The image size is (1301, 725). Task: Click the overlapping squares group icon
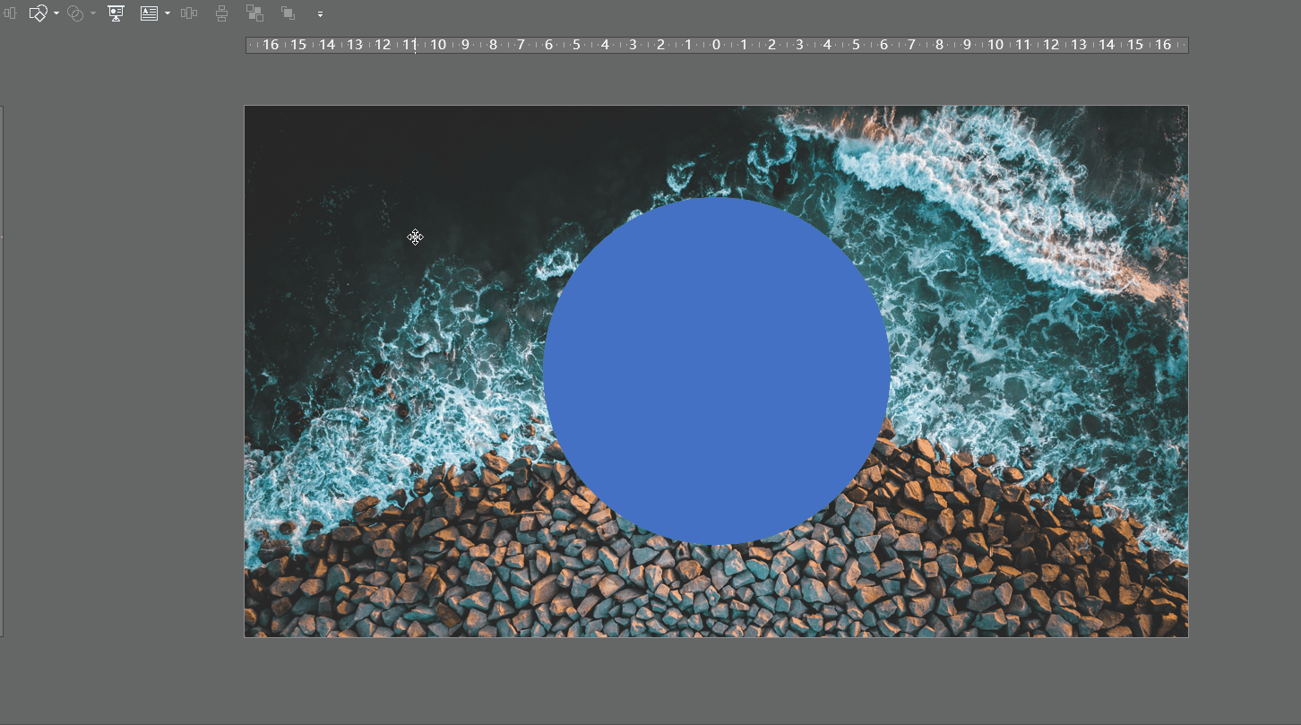click(254, 13)
